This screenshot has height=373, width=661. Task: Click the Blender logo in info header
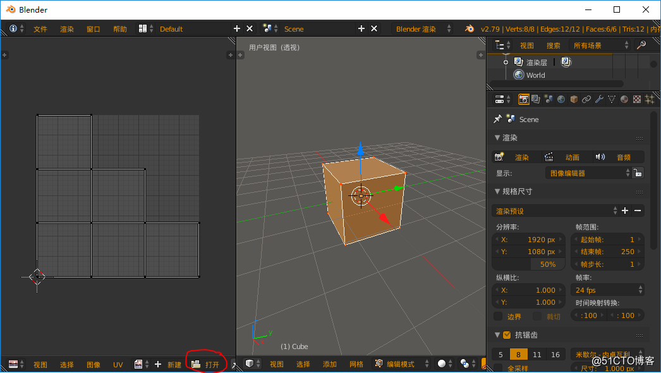tap(469, 28)
